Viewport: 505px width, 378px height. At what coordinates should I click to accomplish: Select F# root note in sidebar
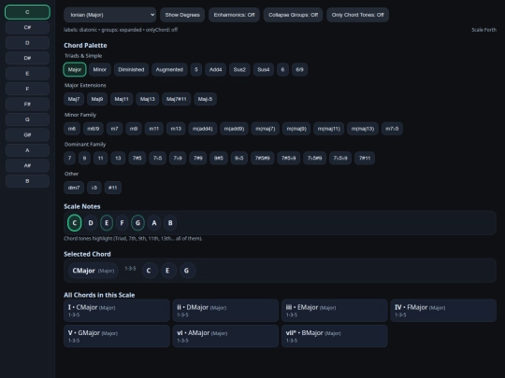point(27,105)
